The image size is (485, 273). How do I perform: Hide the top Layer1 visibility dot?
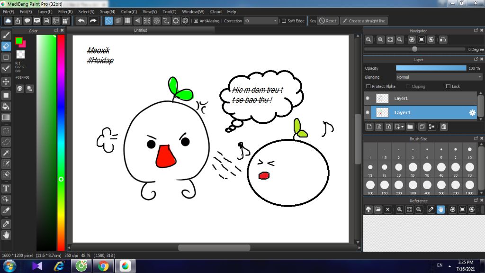coord(367,98)
